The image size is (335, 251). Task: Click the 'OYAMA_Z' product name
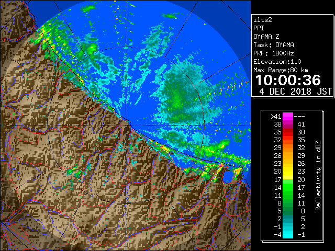tap(266, 37)
